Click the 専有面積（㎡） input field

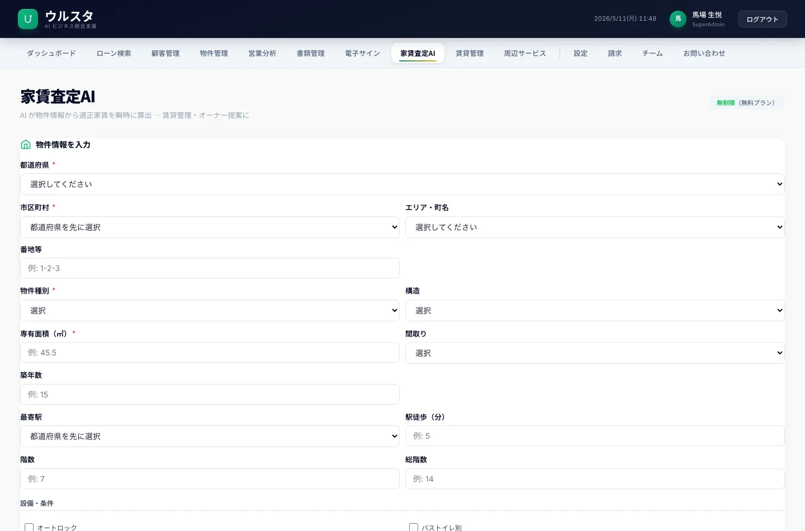click(210, 353)
